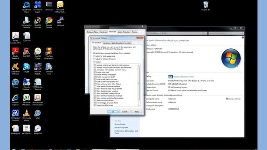Open the Windows Update link
Image resolution: width=267 pixels, height=150 pixels.
tap(121, 127)
